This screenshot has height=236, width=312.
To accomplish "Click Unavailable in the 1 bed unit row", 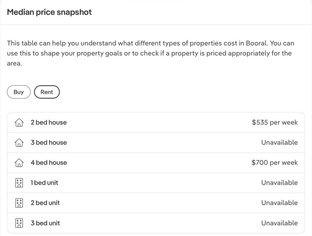I will [x=280, y=183].
